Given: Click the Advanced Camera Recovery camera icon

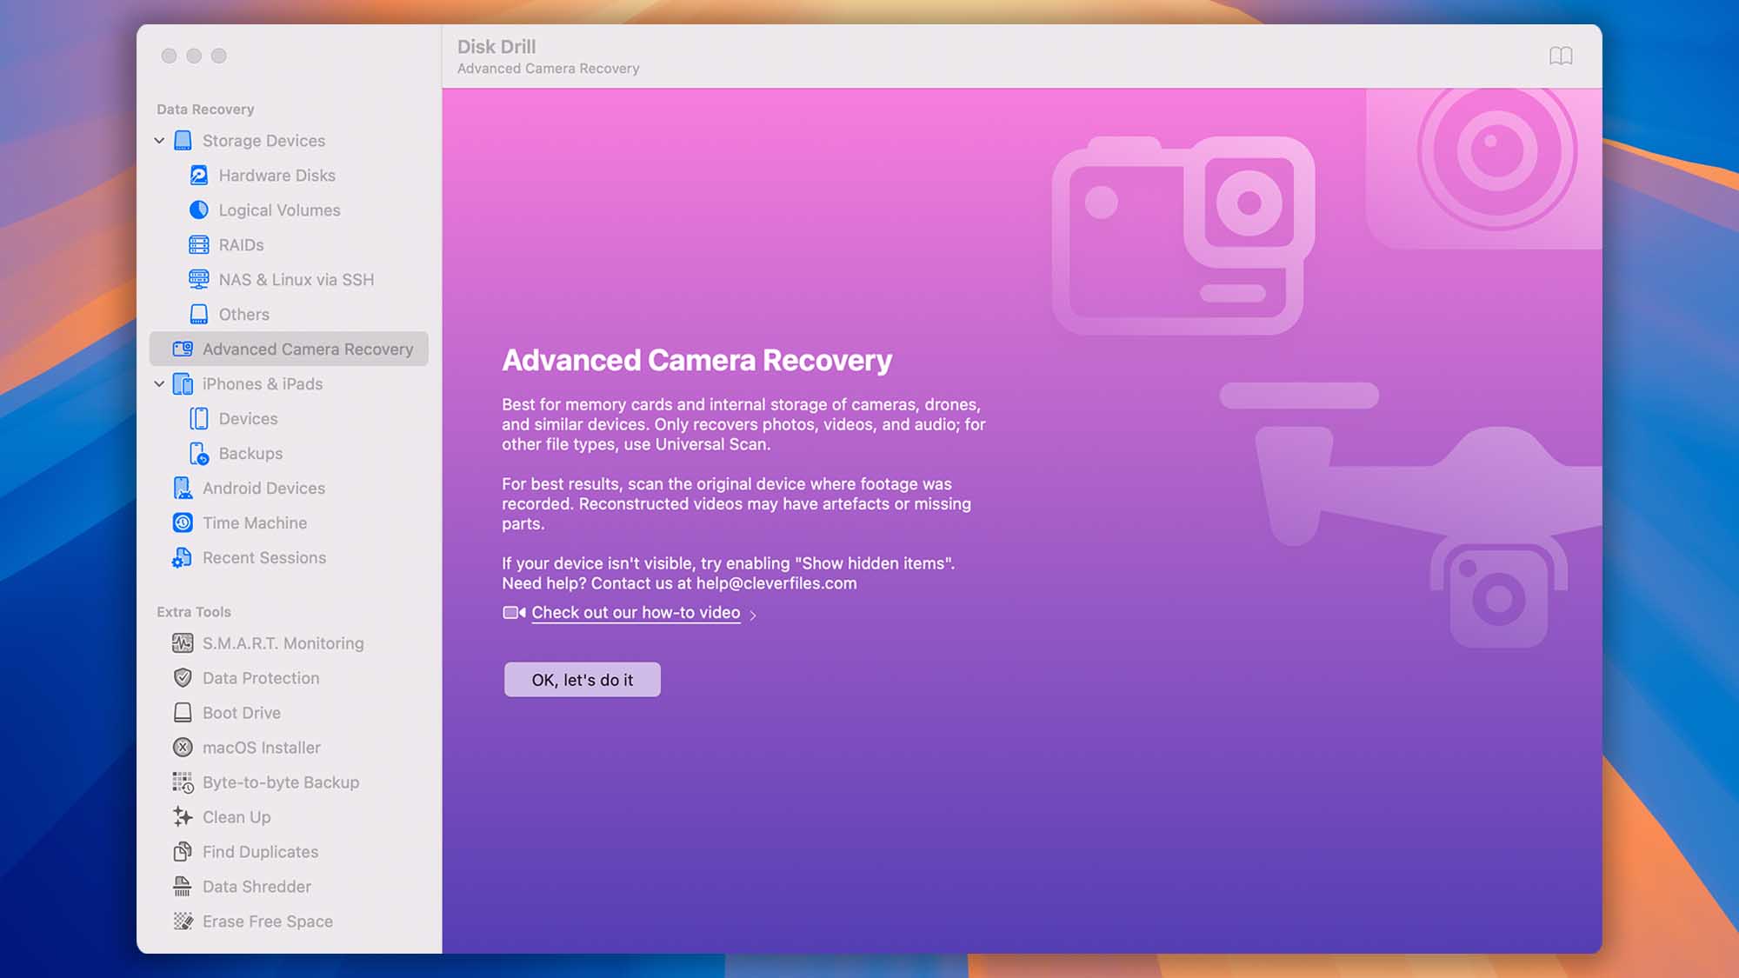Looking at the screenshot, I should pyautogui.click(x=183, y=349).
